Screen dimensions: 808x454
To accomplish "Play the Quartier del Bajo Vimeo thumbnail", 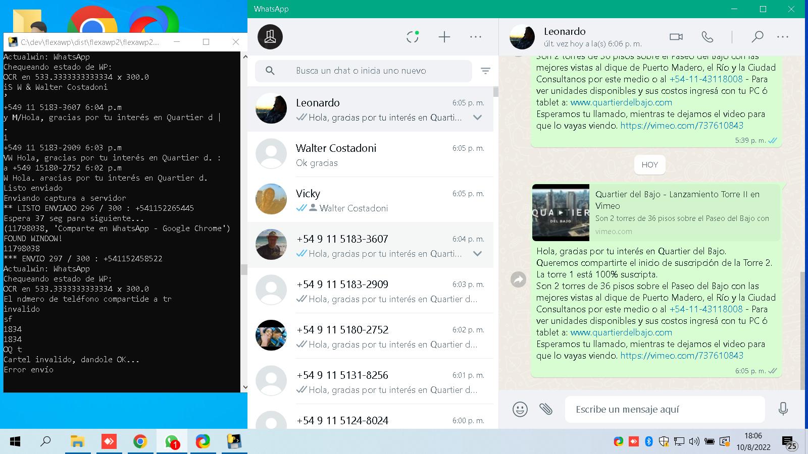I will [x=561, y=212].
